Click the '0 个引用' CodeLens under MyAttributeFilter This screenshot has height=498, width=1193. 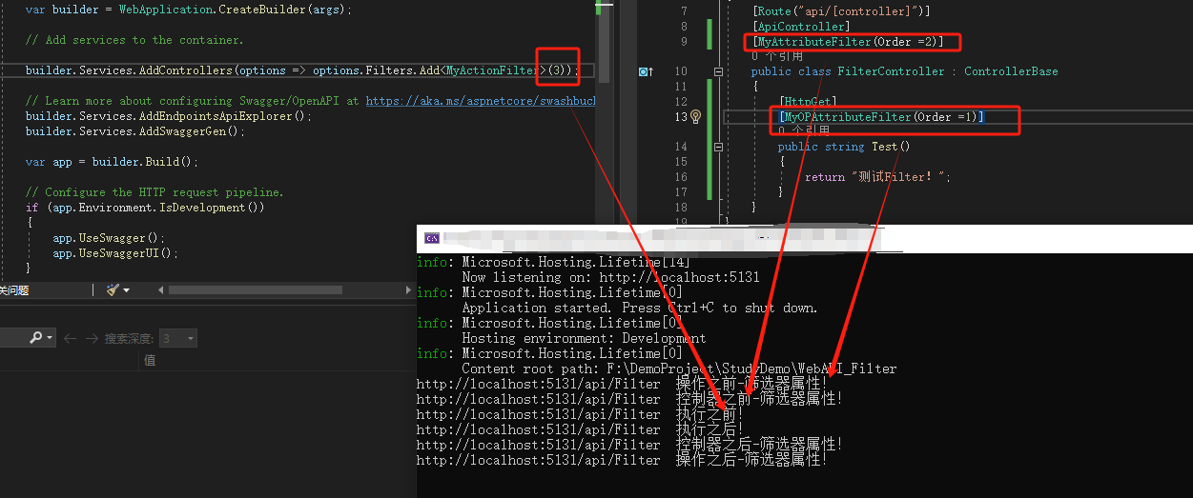coord(776,56)
